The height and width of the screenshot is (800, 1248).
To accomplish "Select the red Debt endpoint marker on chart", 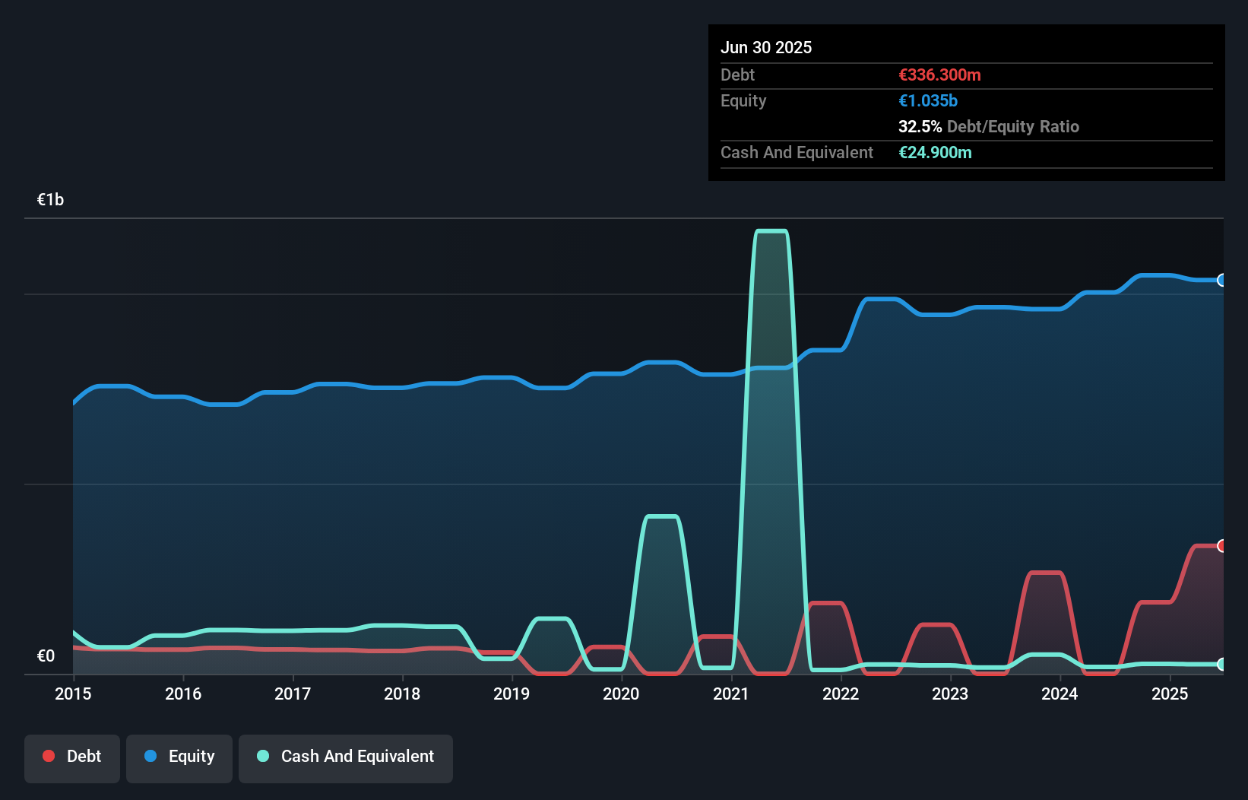I will 1221,545.
